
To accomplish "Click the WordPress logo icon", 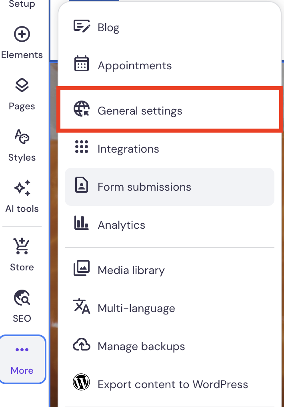I will click(82, 383).
